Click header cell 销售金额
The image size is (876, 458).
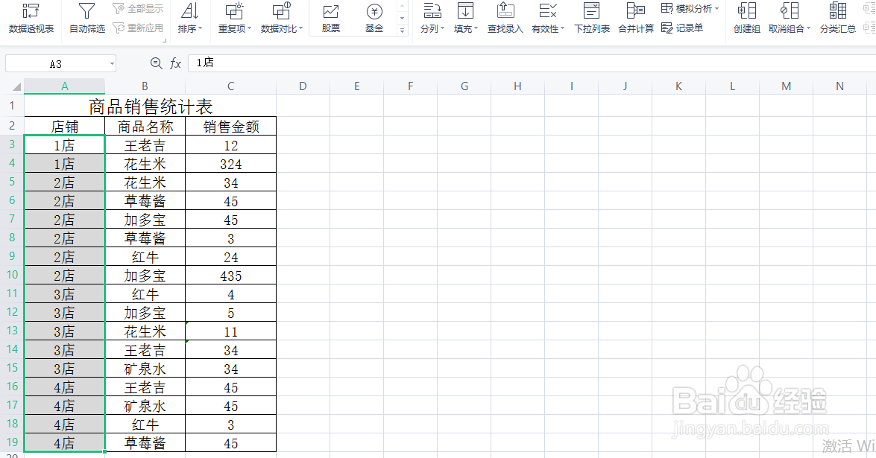pyautogui.click(x=230, y=127)
